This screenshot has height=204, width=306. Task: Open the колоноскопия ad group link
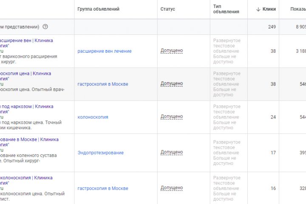(x=93, y=117)
